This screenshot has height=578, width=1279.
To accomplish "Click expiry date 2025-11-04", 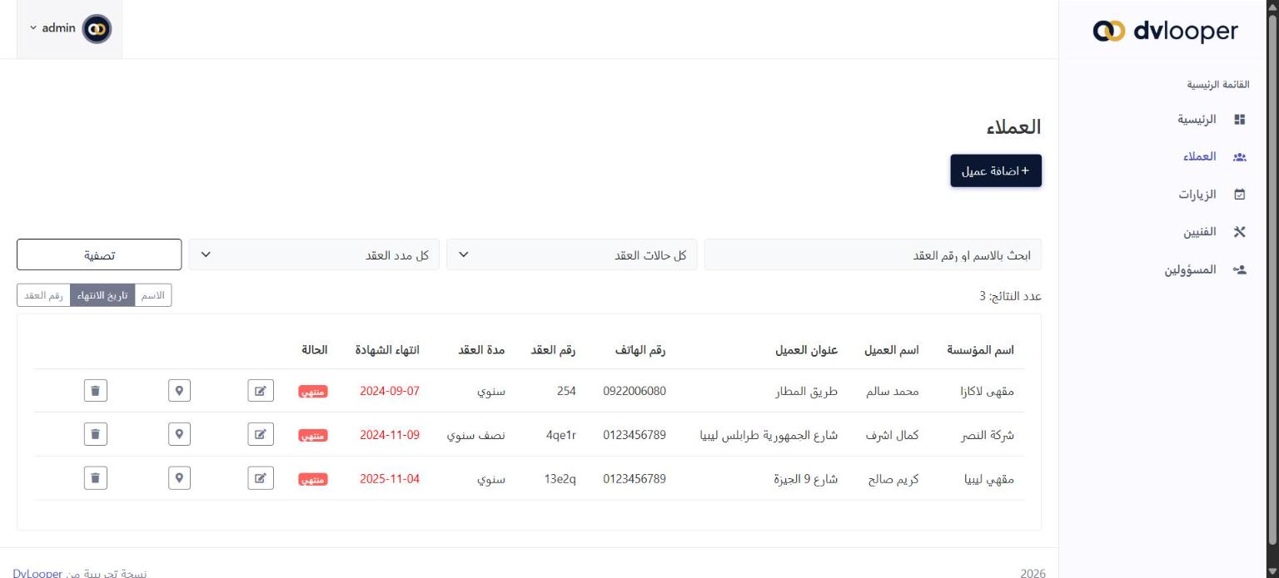I will (390, 478).
